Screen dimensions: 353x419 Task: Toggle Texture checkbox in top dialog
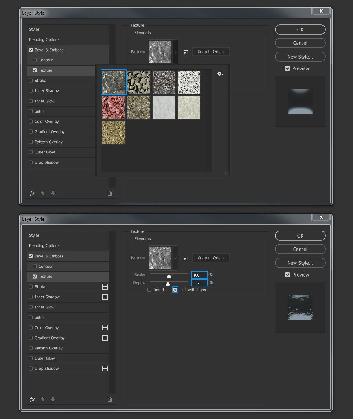click(35, 70)
